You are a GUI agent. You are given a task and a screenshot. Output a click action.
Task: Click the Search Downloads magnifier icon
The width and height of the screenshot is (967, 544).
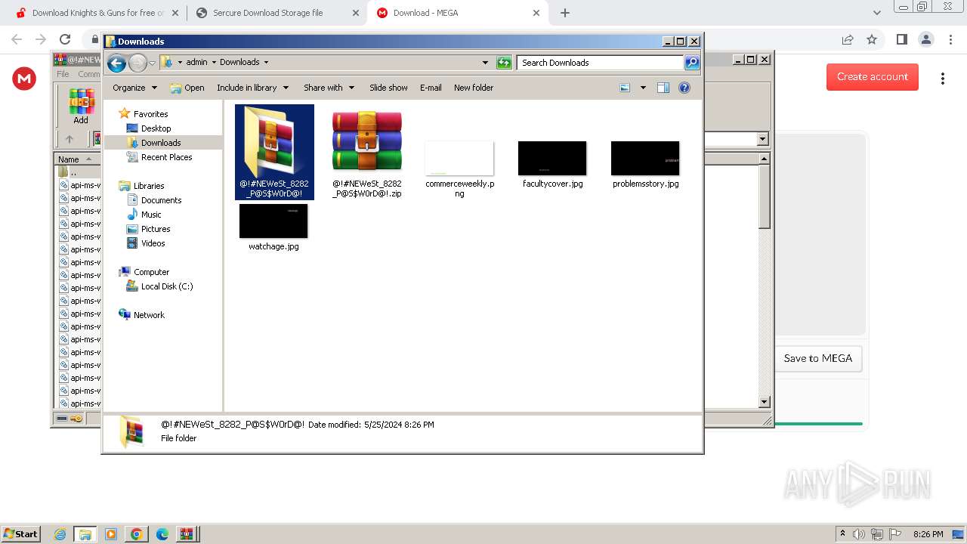point(692,63)
